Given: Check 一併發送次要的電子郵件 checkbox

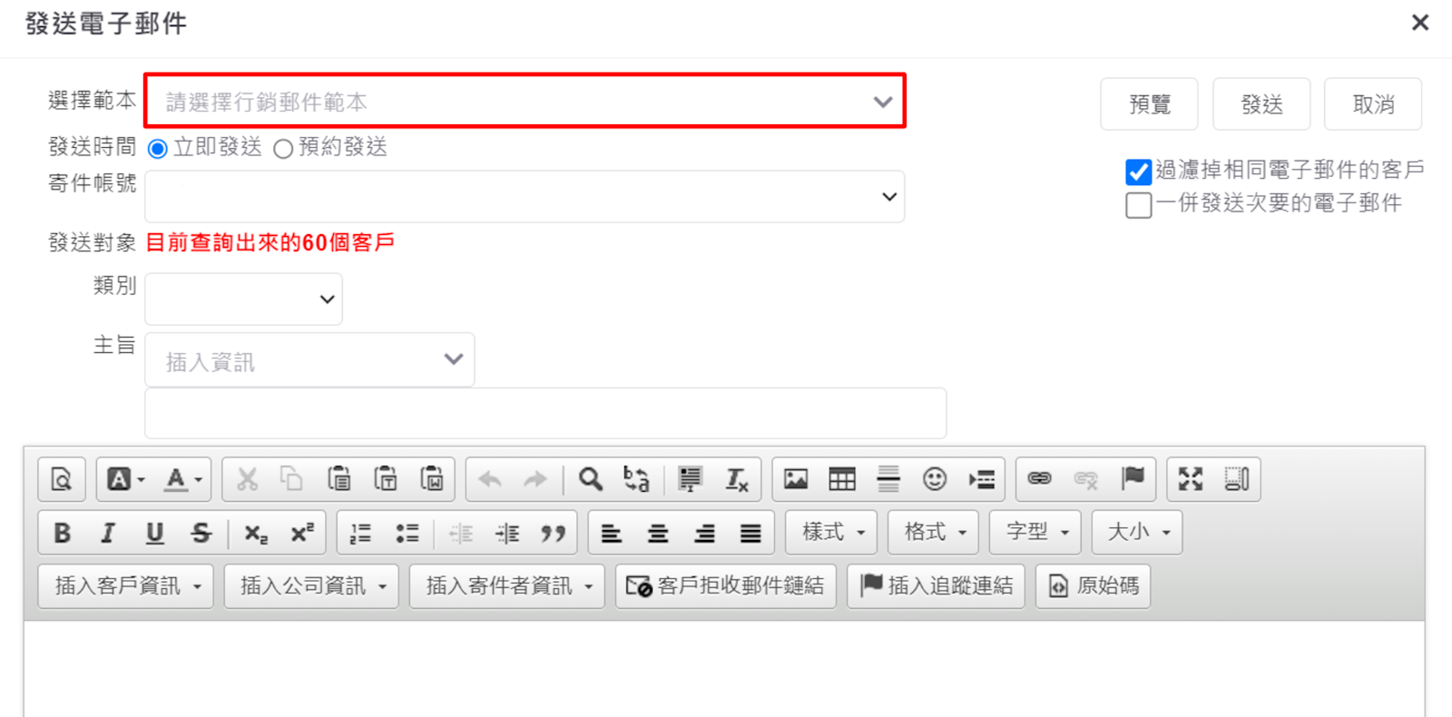Looking at the screenshot, I should (x=1138, y=204).
